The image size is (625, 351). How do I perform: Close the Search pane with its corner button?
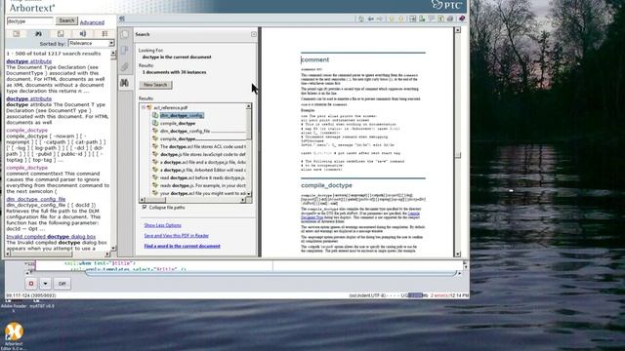pos(254,34)
